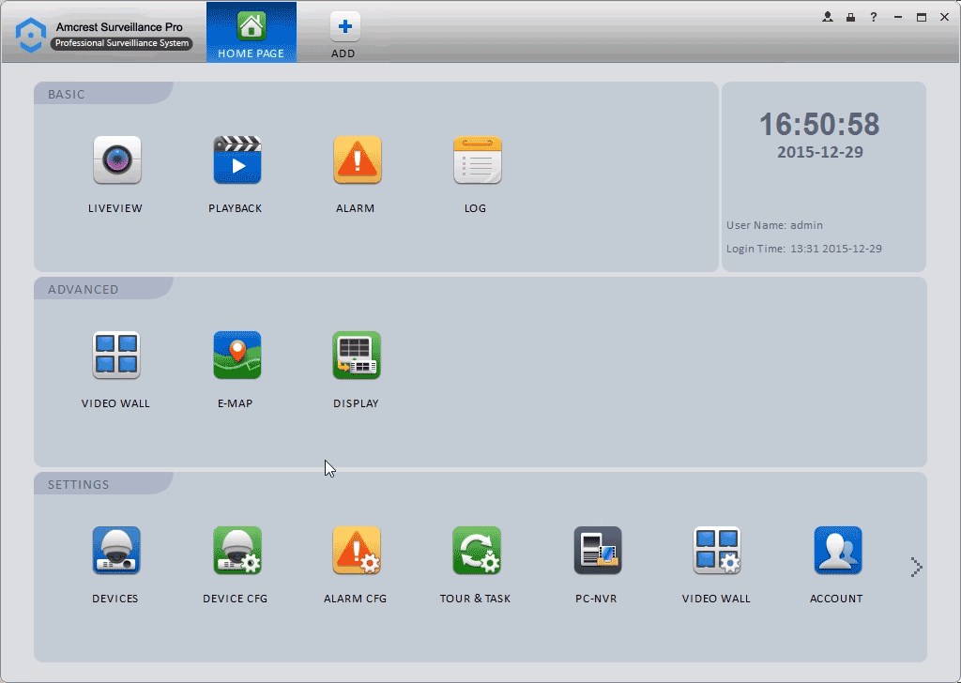Click the lock icon in title bar
Viewport: 961px width, 683px height.
[850, 17]
